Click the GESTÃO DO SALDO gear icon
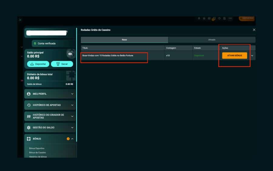The image size is (273, 171). click(29, 128)
